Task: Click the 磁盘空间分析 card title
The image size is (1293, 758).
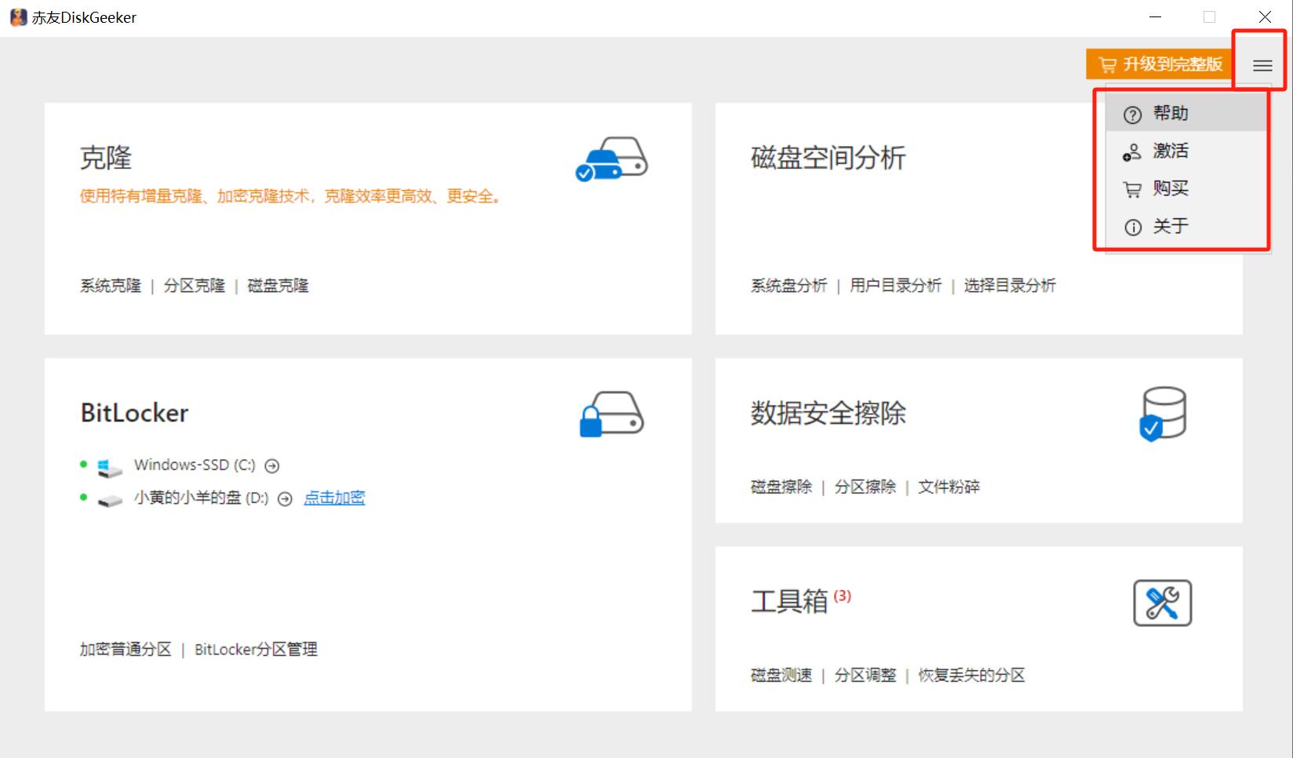Action: coord(829,158)
